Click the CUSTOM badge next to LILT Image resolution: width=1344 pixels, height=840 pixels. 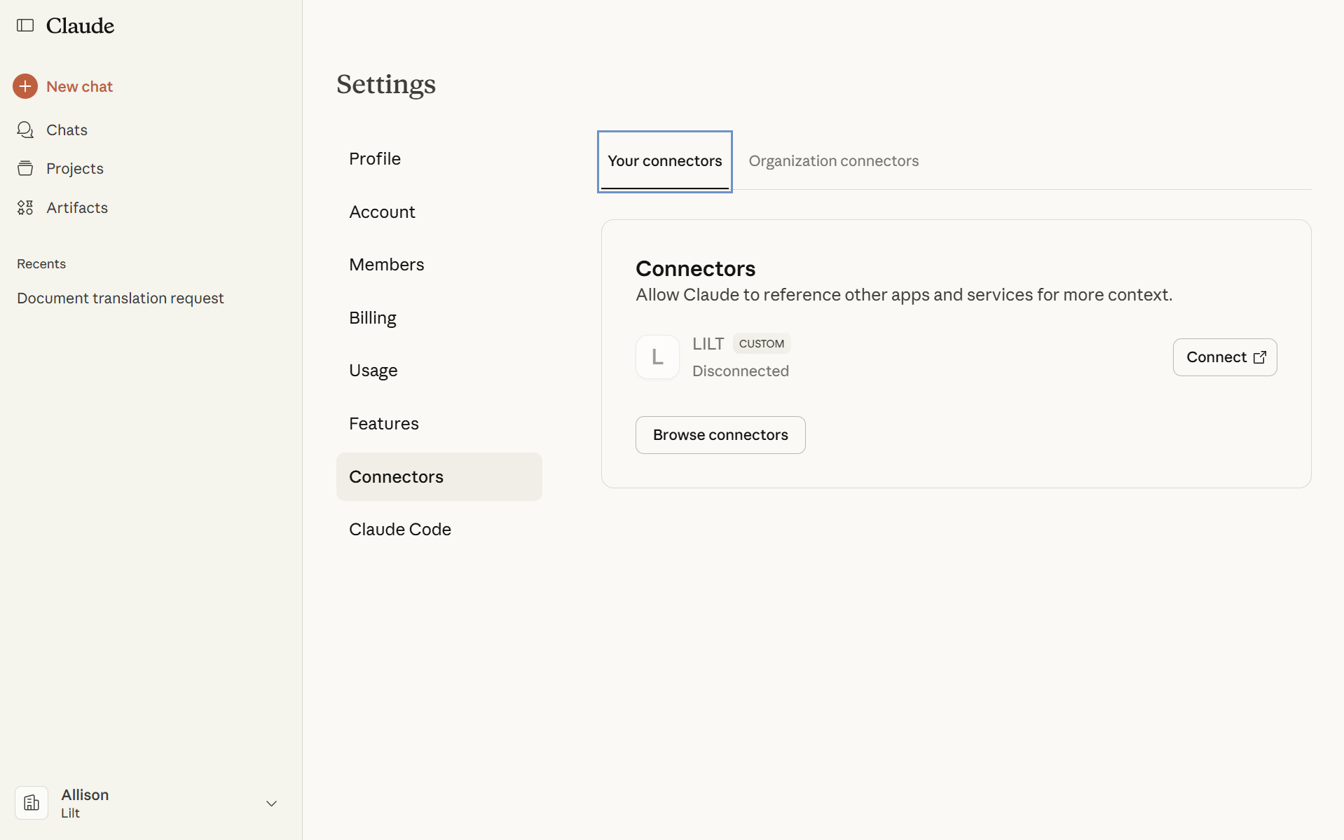tap(762, 343)
